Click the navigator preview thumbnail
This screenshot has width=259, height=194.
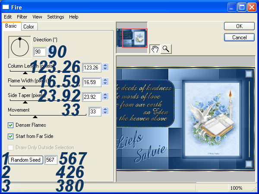(132, 38)
